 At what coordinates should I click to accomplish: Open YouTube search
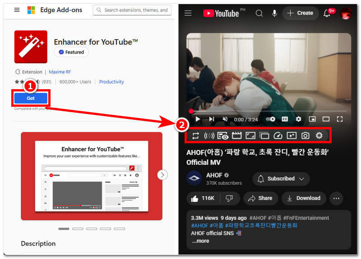(259, 13)
